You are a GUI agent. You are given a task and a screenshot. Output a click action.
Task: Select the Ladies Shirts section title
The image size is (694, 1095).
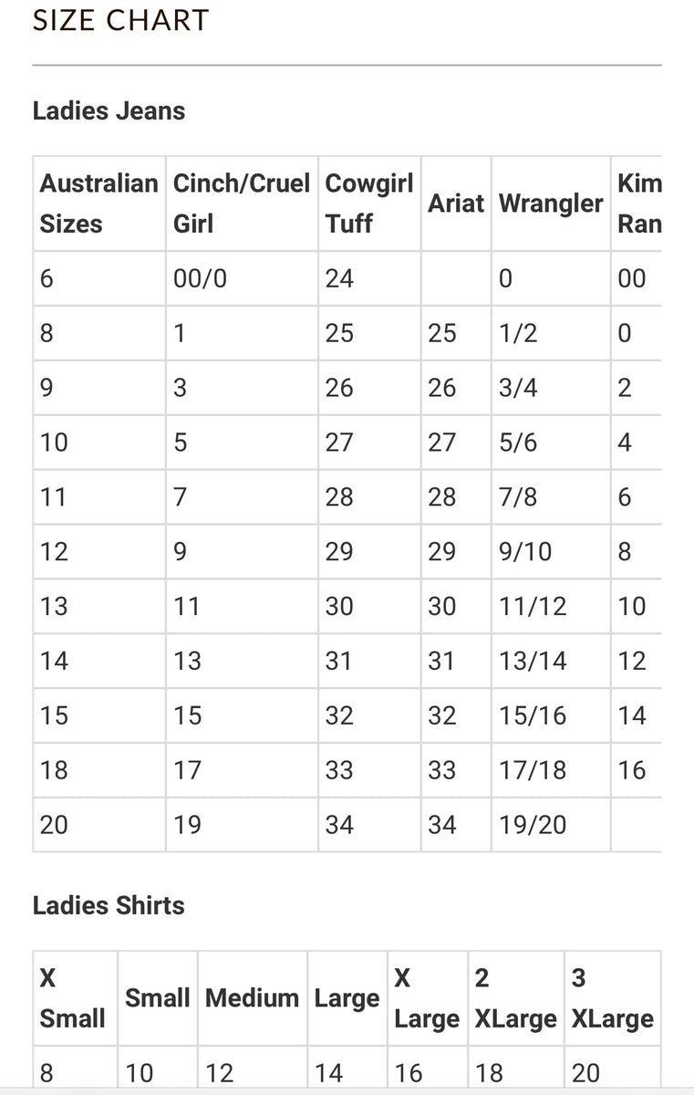click(109, 905)
